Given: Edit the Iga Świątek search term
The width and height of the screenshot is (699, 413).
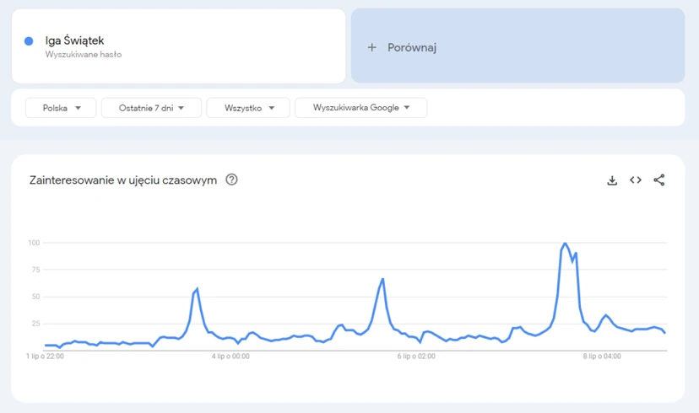Looking at the screenshot, I should click(74, 40).
